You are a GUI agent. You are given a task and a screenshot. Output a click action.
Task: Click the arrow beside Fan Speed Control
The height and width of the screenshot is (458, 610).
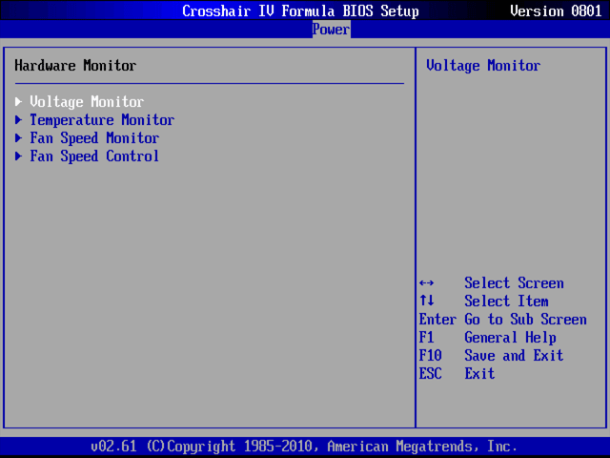18,156
